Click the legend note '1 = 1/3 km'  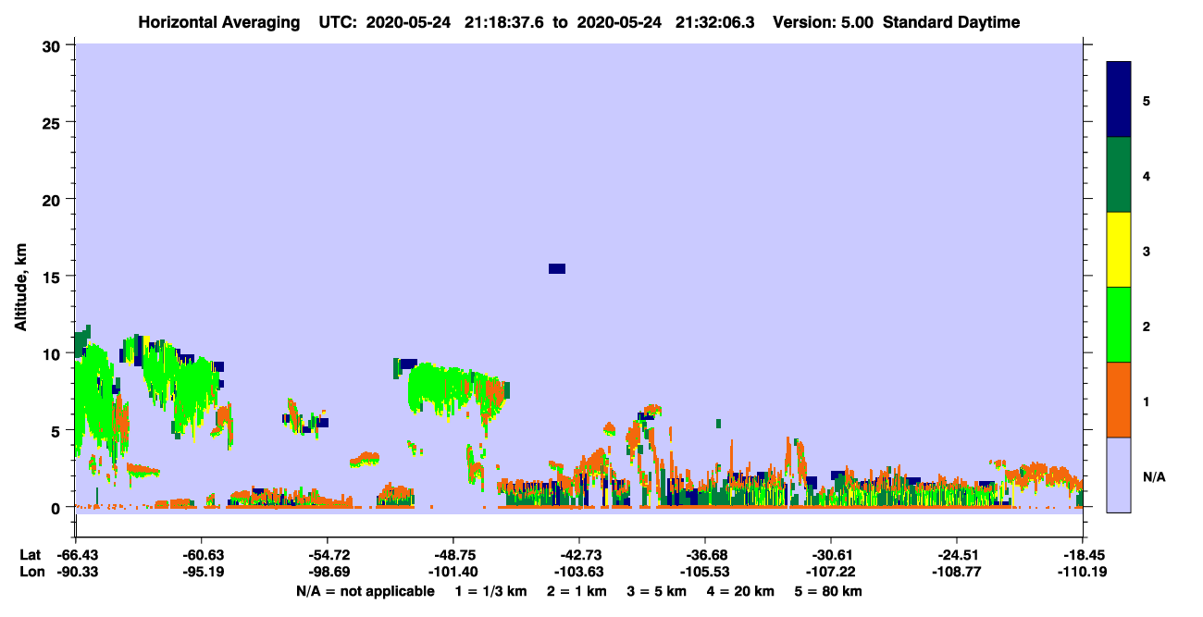click(x=492, y=591)
